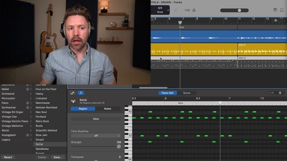Expand the Legacy category chevron
287x161 pixels.
point(31,140)
